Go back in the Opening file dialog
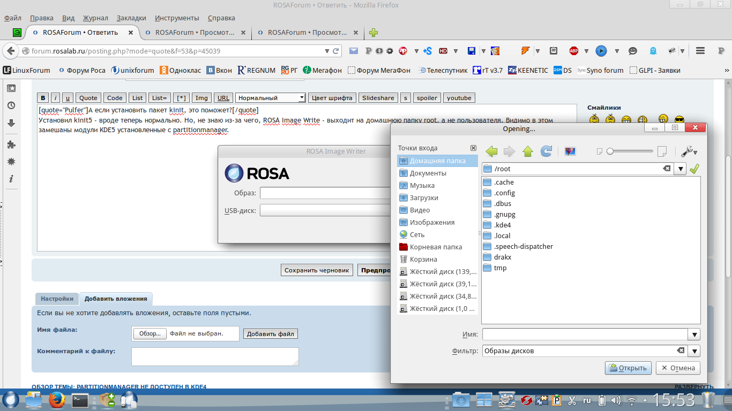 (x=491, y=151)
